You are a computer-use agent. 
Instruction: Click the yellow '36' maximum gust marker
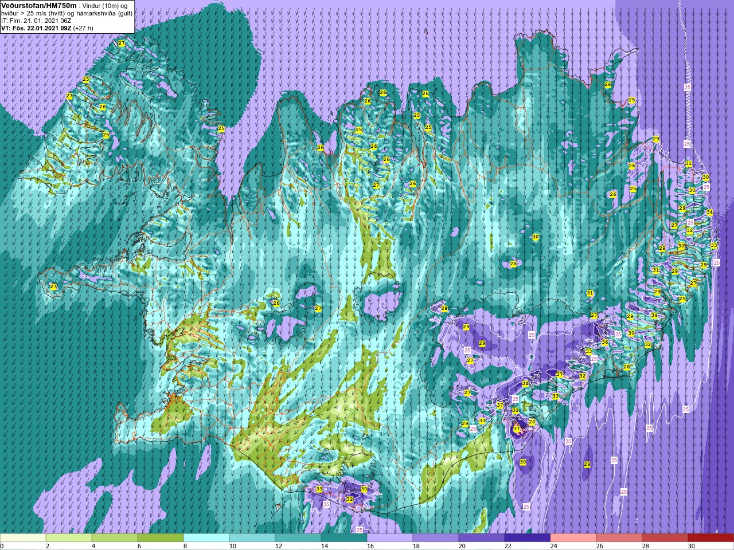point(604,342)
